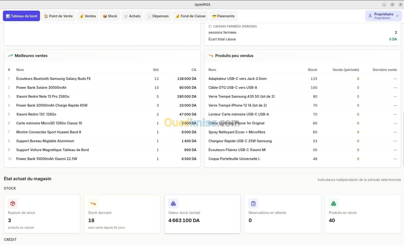Open the Fond de Caisse tab

tap(191, 16)
